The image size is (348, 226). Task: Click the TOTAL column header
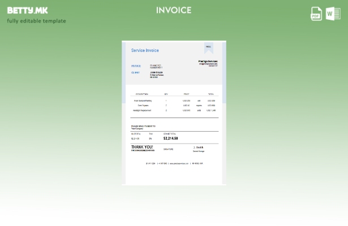pos(210,94)
